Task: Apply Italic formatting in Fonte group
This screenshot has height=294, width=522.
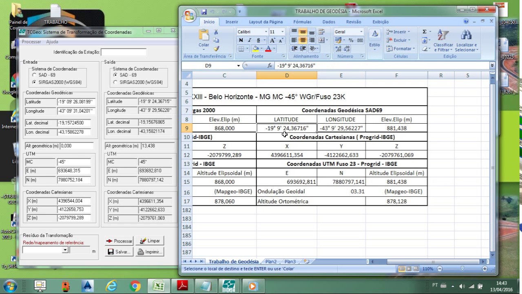Action: pos(249,40)
